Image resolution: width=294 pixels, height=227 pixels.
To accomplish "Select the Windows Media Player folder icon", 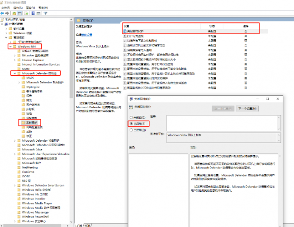I will [x=19, y=203].
